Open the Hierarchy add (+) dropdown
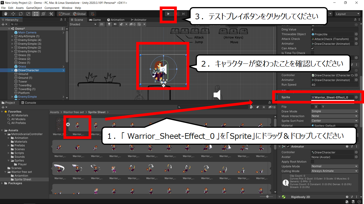 pos(4,24)
